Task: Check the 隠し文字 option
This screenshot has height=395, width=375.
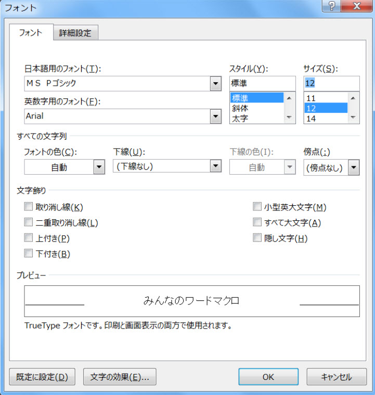Action: (257, 238)
